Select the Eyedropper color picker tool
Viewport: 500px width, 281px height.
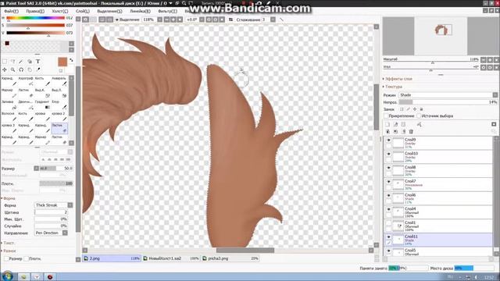coord(38,69)
